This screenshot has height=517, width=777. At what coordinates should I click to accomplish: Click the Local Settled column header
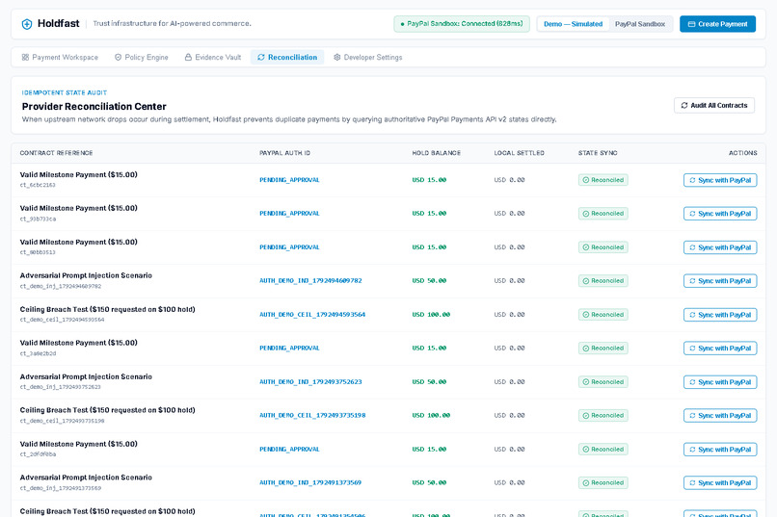pyautogui.click(x=520, y=153)
